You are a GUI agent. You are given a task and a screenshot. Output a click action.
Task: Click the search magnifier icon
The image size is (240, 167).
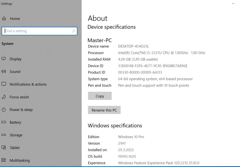(x=74, y=31)
